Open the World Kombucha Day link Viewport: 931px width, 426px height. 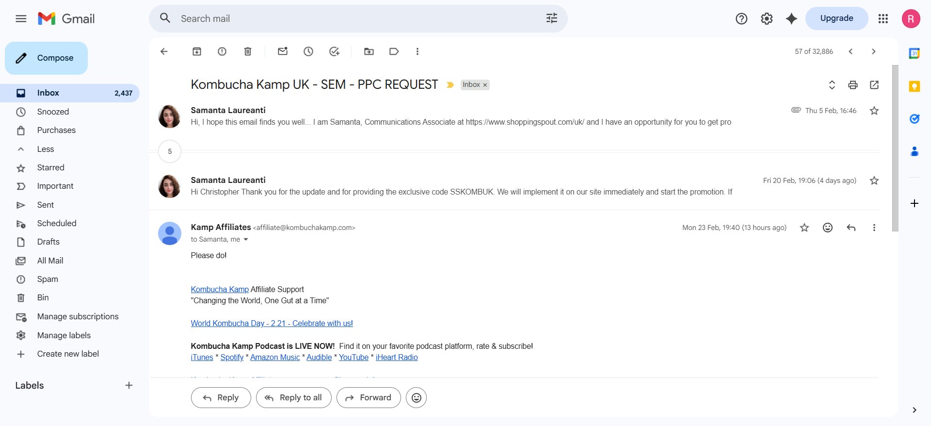tap(272, 323)
